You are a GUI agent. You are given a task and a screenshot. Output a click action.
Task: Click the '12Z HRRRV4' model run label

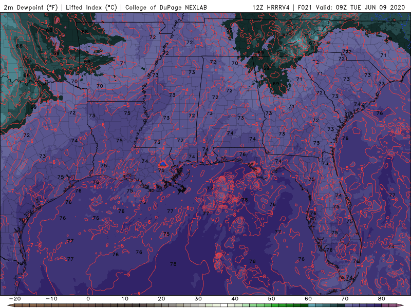(x=271, y=7)
